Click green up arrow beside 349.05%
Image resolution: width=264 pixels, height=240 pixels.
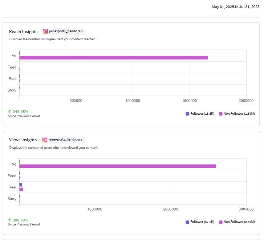coord(10,112)
